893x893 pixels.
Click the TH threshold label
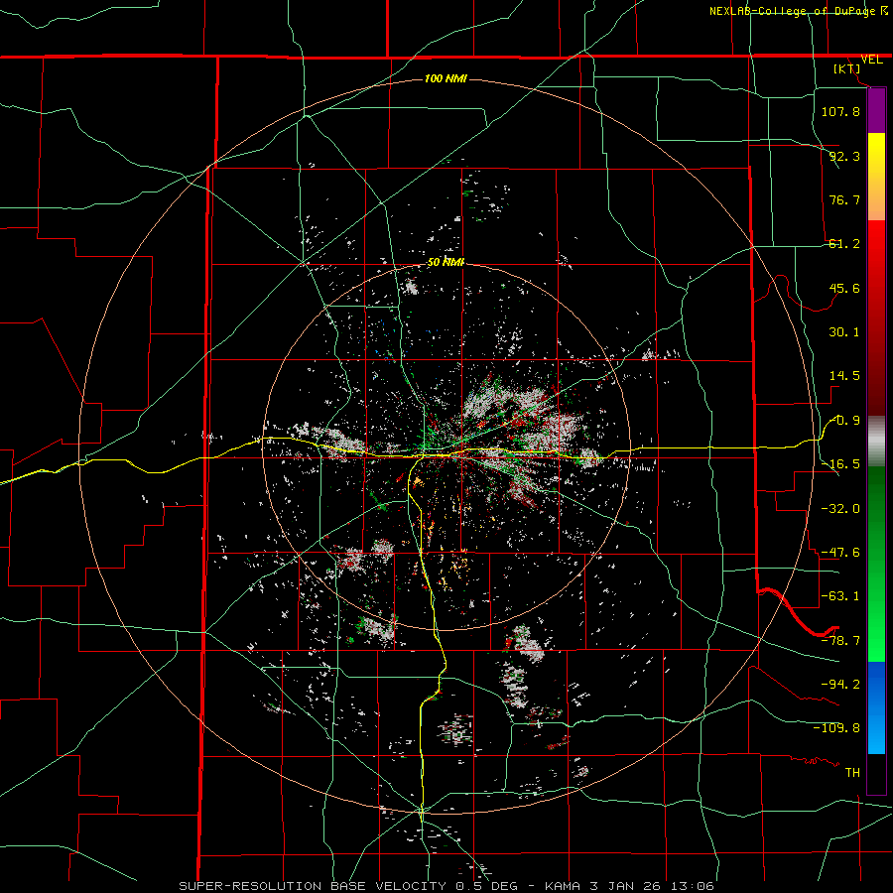click(852, 772)
